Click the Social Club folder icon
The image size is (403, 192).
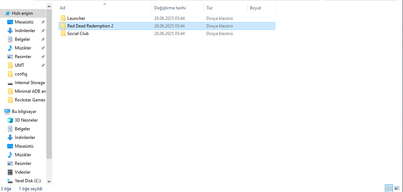click(63, 33)
